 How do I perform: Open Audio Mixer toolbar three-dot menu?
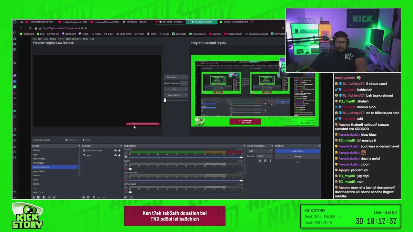[131, 197]
